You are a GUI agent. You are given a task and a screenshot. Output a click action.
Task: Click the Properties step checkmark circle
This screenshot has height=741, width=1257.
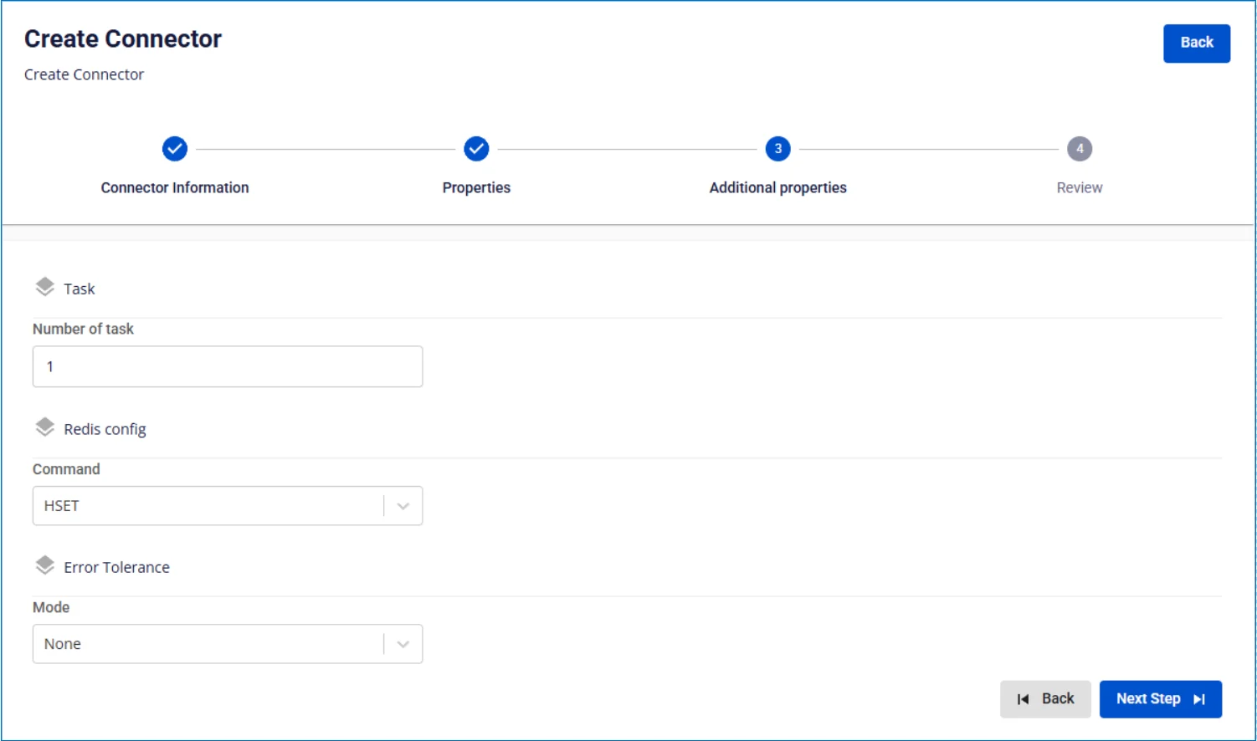[x=476, y=149]
